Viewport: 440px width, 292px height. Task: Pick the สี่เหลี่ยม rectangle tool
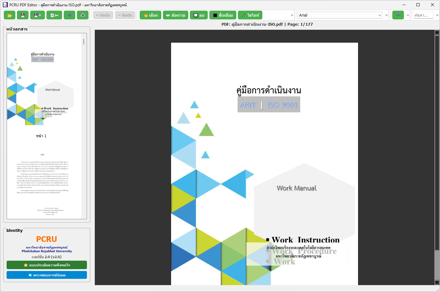223,15
